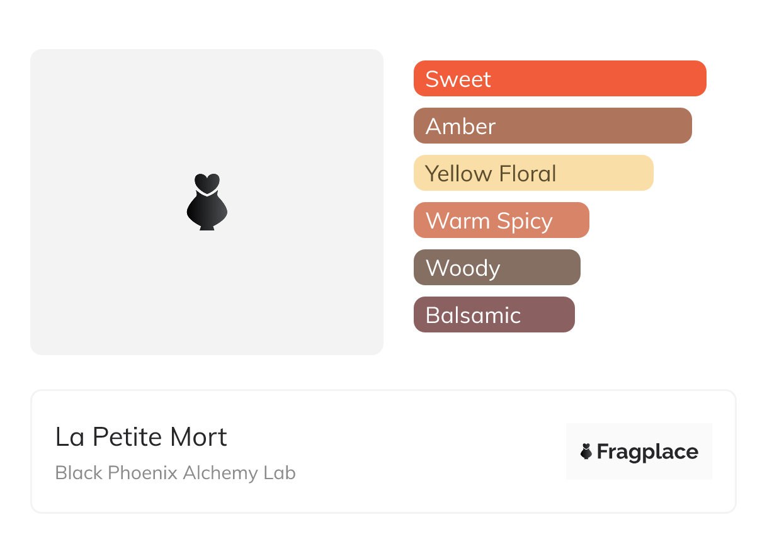Click the La Petite Mort title
This screenshot has width=767, height=544.
pyautogui.click(x=141, y=437)
